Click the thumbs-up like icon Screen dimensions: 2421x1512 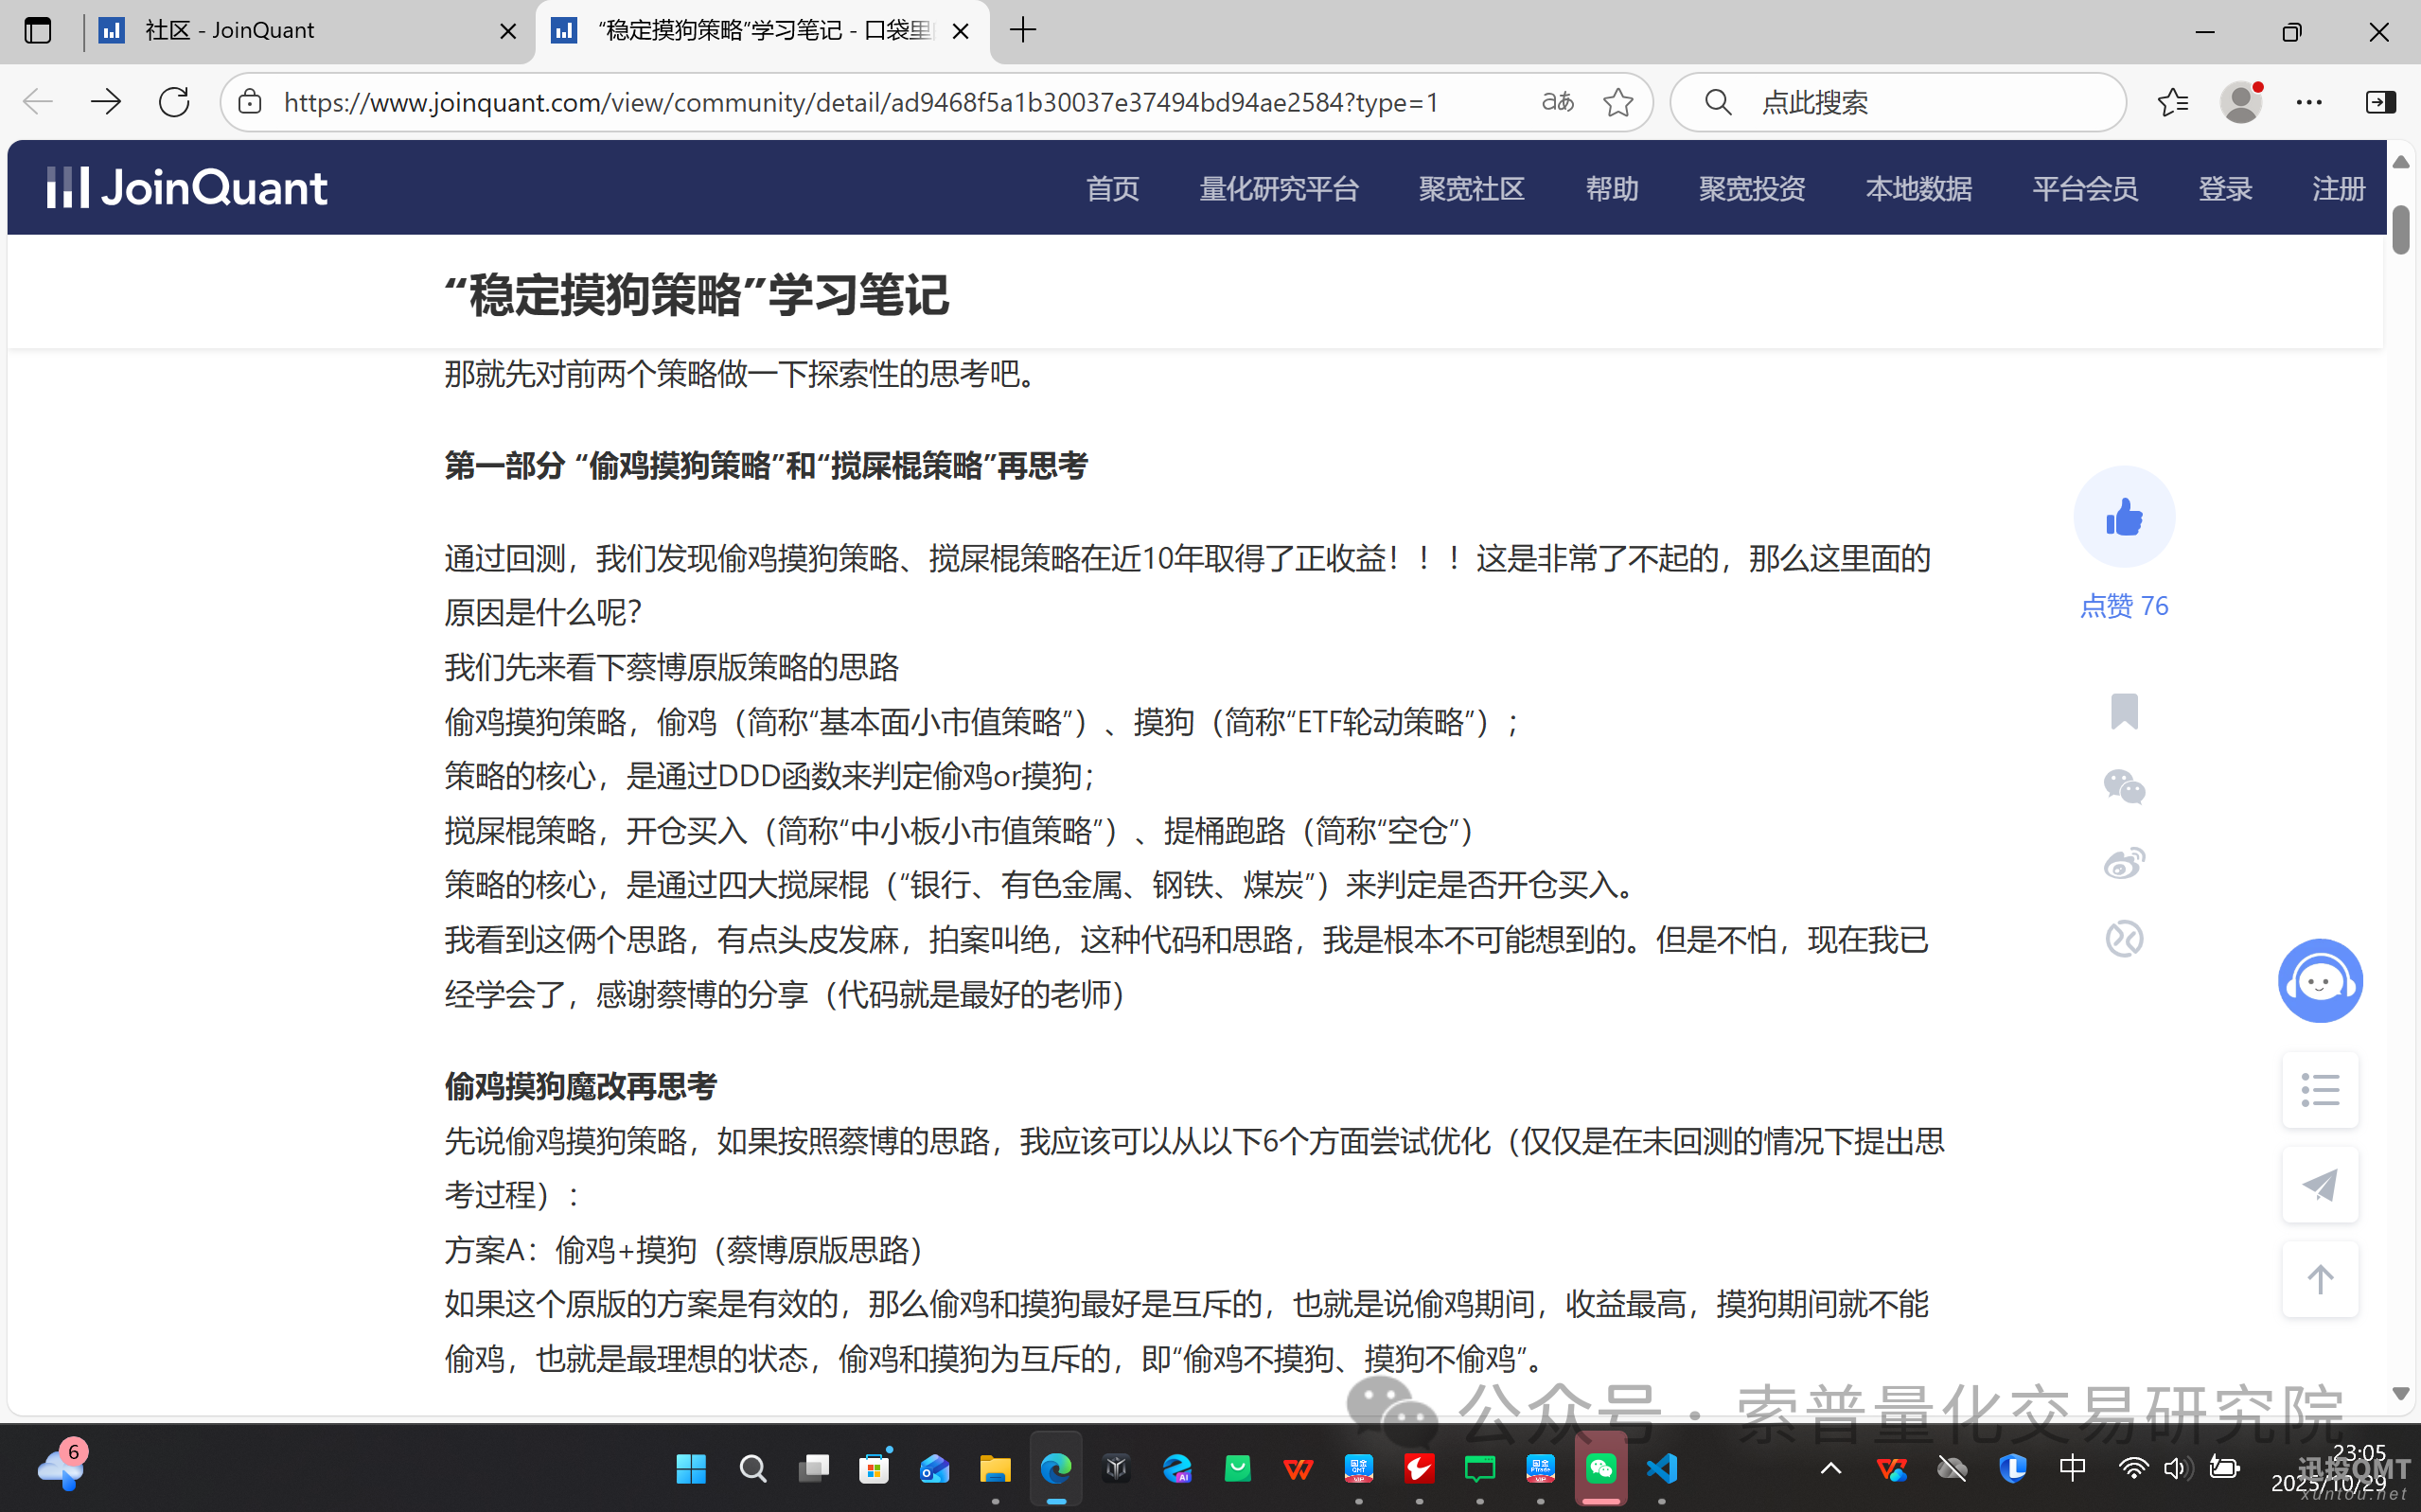tap(2124, 516)
